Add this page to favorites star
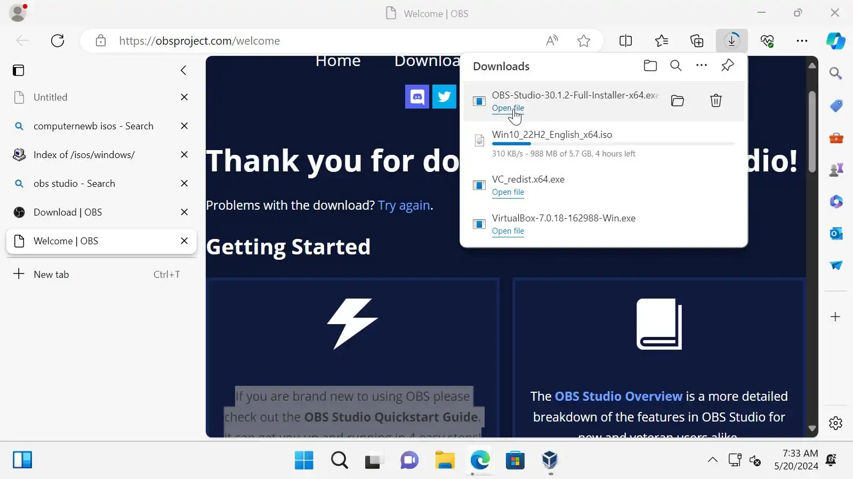853x479 pixels. coord(584,40)
